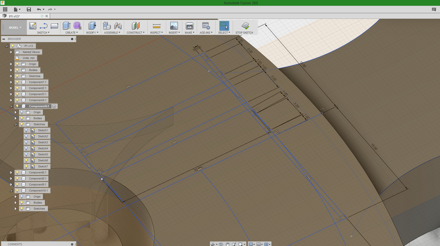Collapse the Component5:1 tree node
The height and width of the screenshot is (246, 440).
tap(11, 106)
